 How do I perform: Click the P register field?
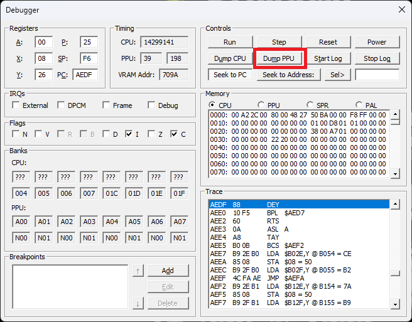click(89, 42)
